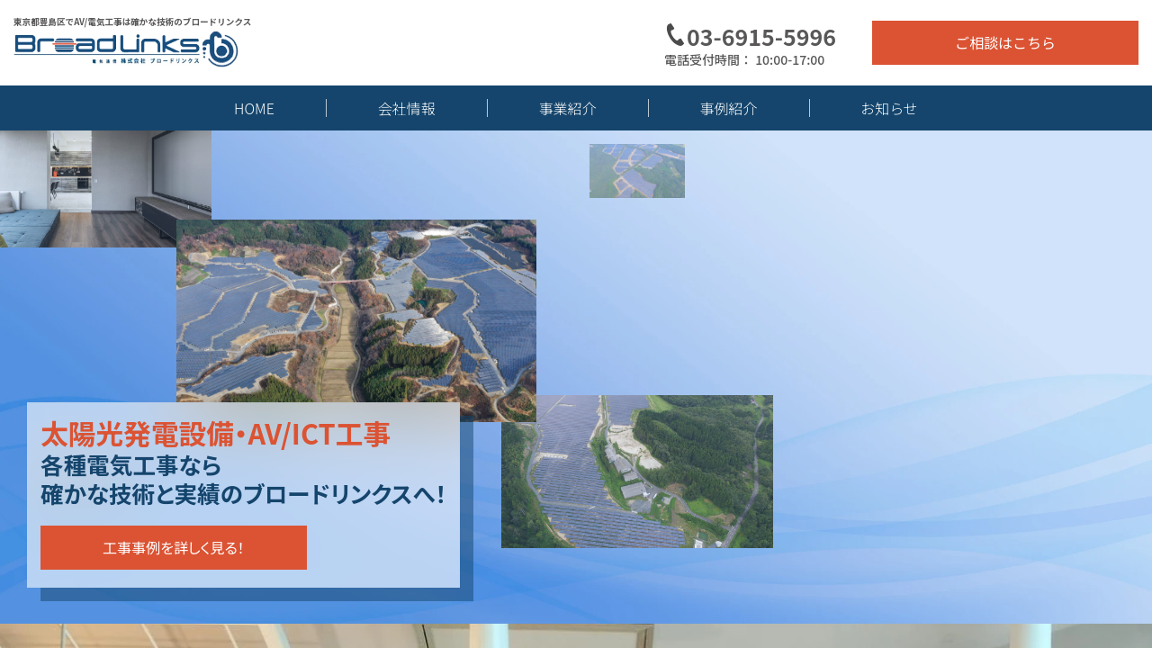The width and height of the screenshot is (1152, 648).
Task: Click the 確かな技術と実績のブロードリンクスへ! text
Action: click(242, 494)
